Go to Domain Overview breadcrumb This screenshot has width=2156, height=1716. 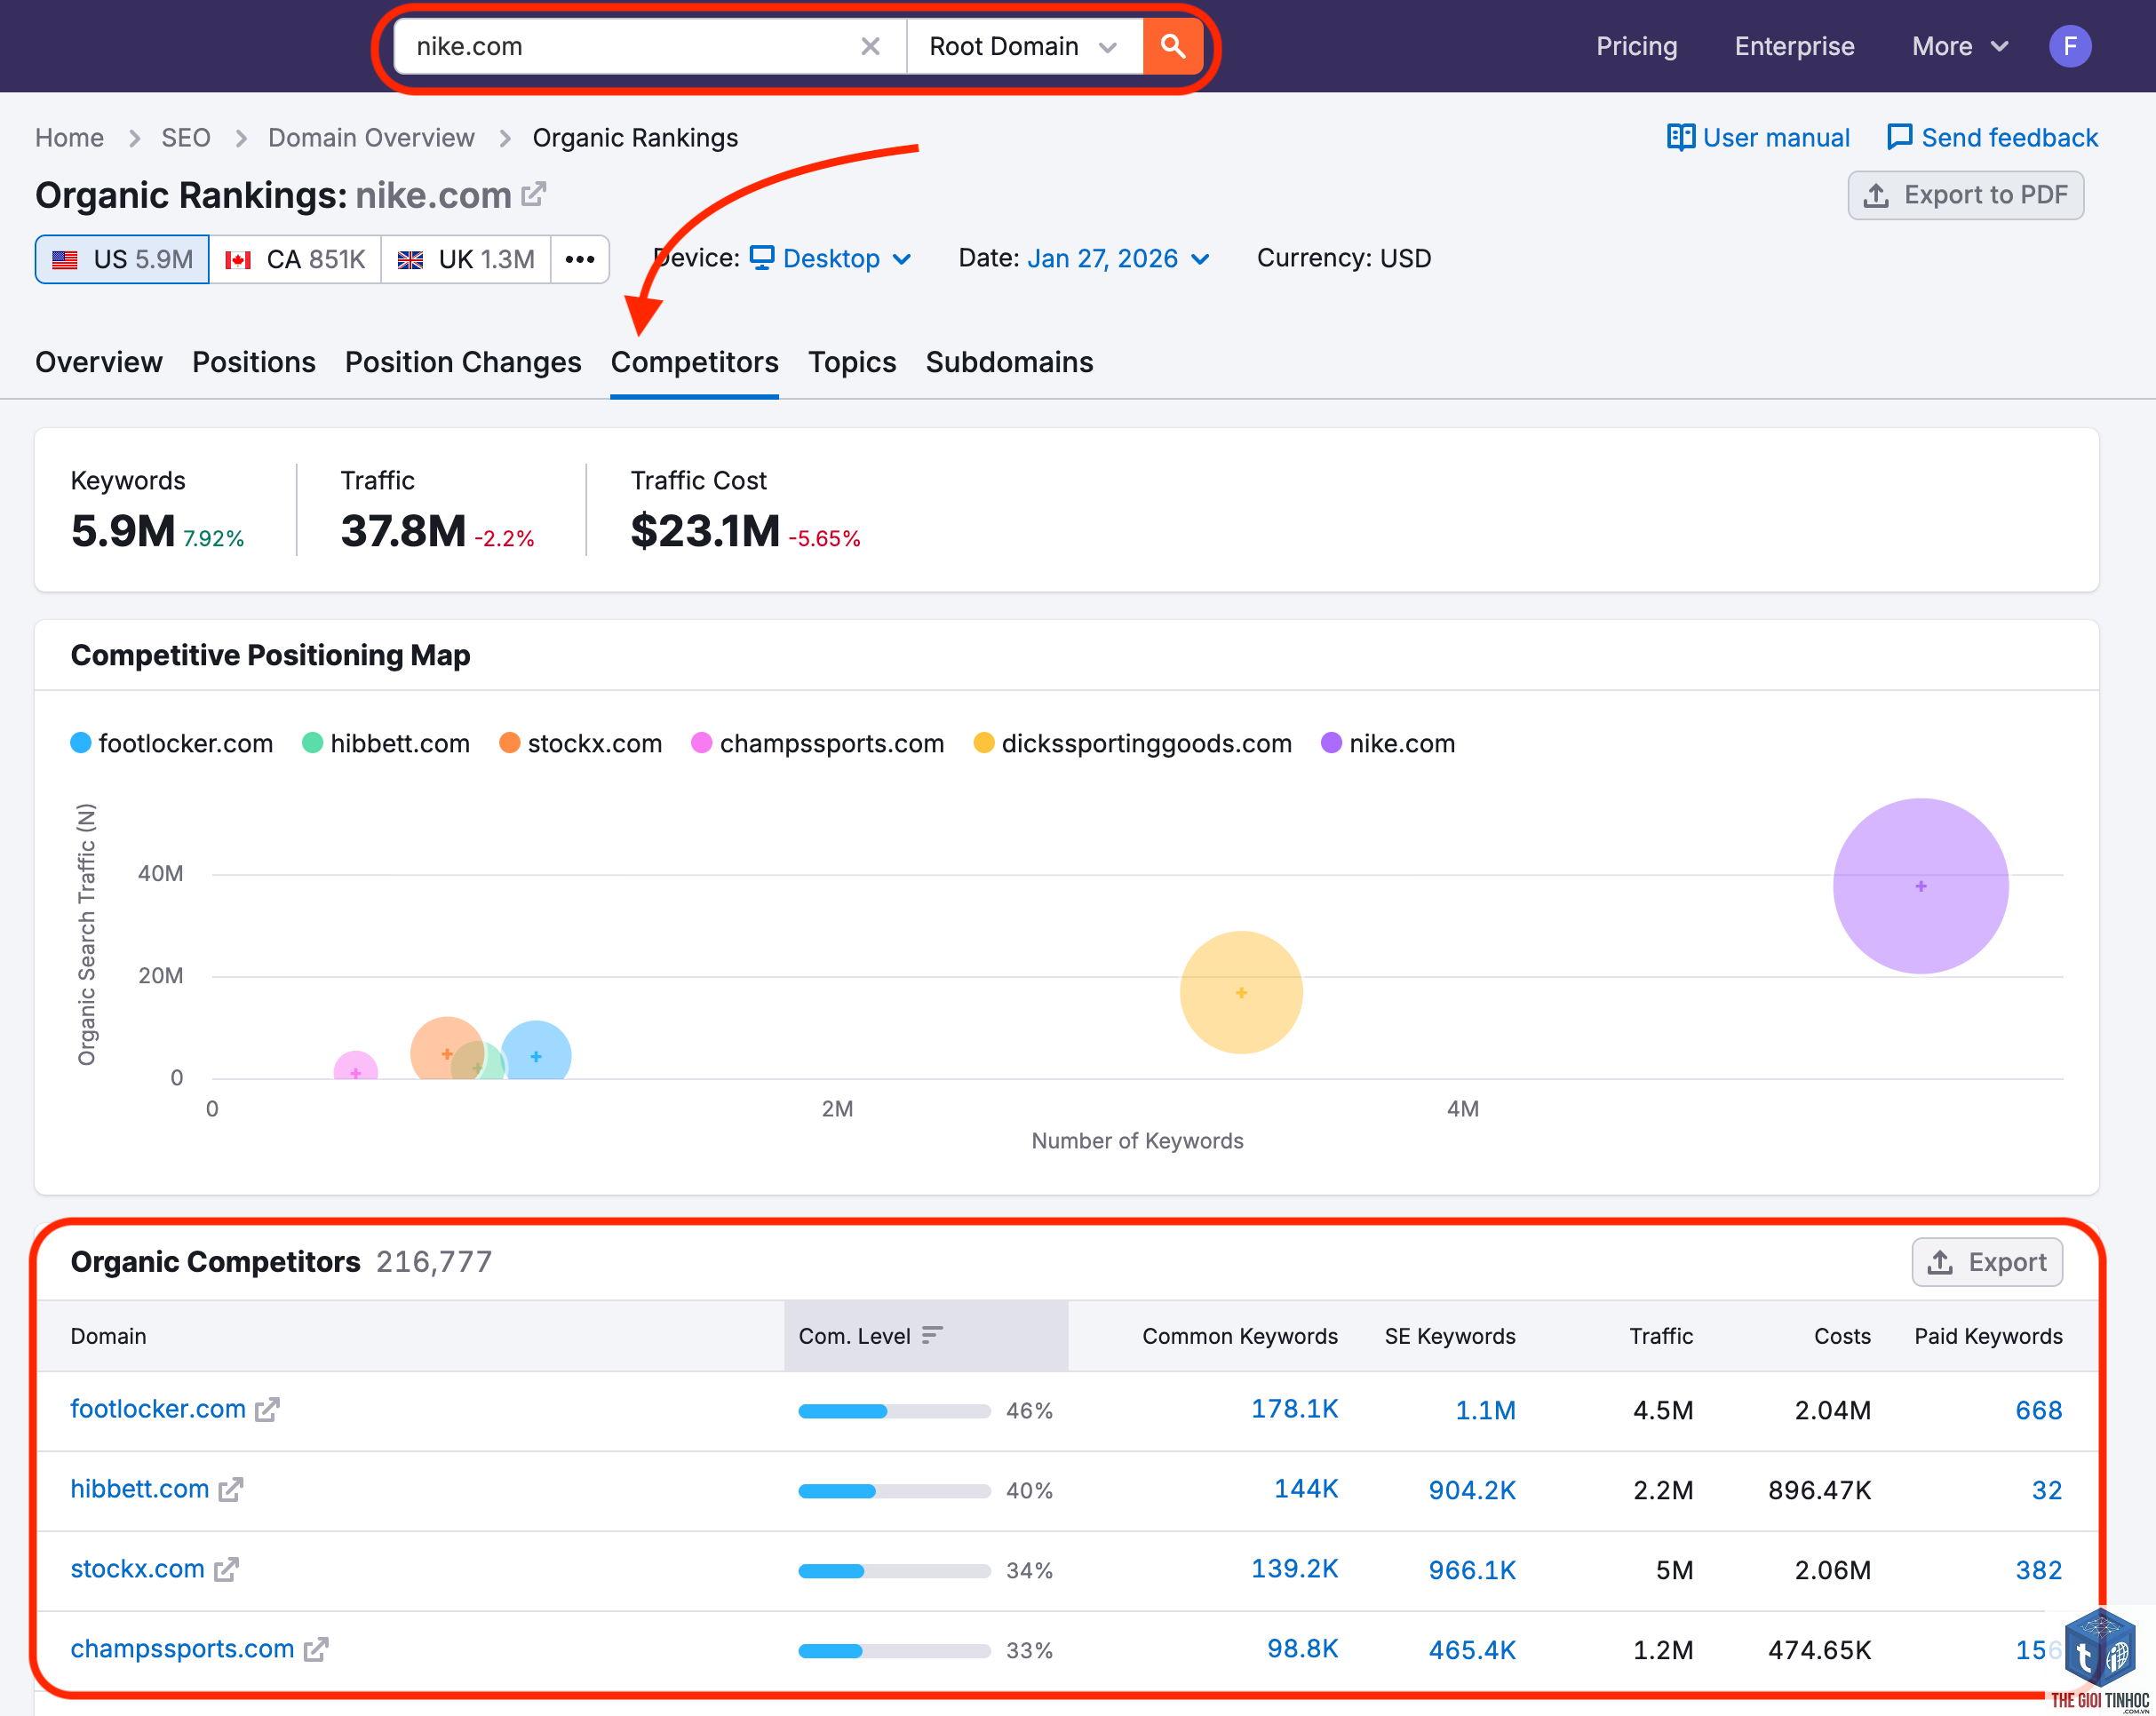371,137
